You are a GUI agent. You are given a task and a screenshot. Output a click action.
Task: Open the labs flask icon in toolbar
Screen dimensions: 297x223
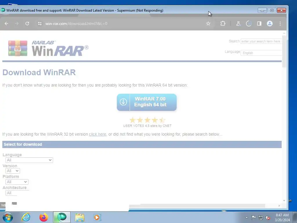[238, 24]
